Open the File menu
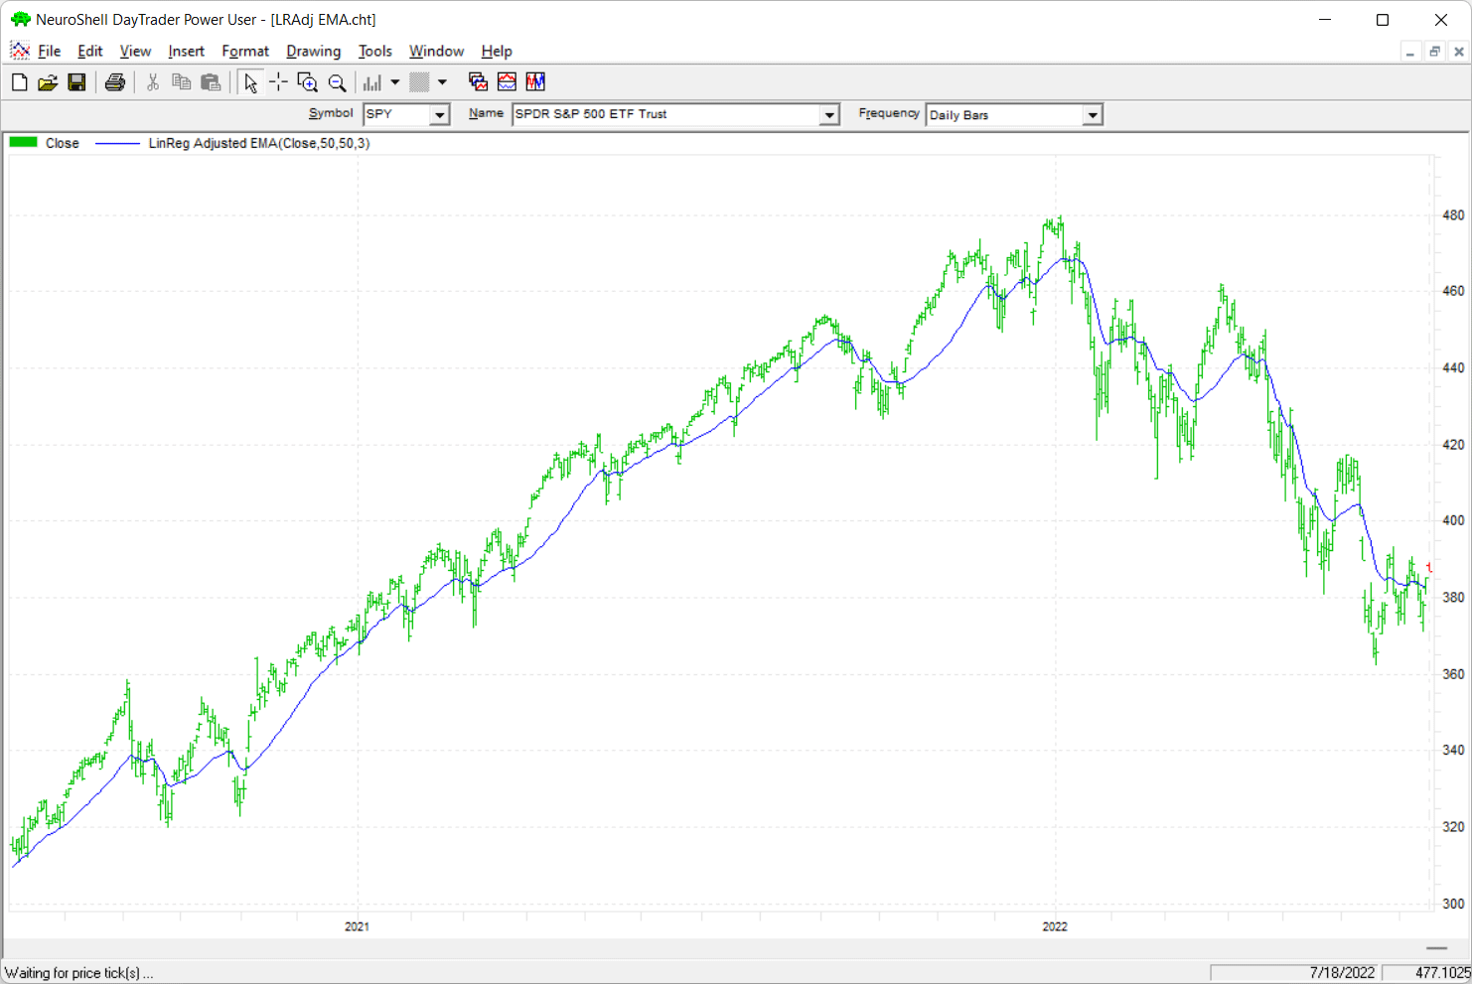The width and height of the screenshot is (1472, 984). click(49, 52)
